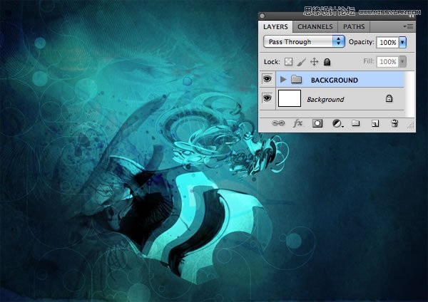Toggle lock all padlock icon
Screen dimensions: 428x302
point(327,62)
